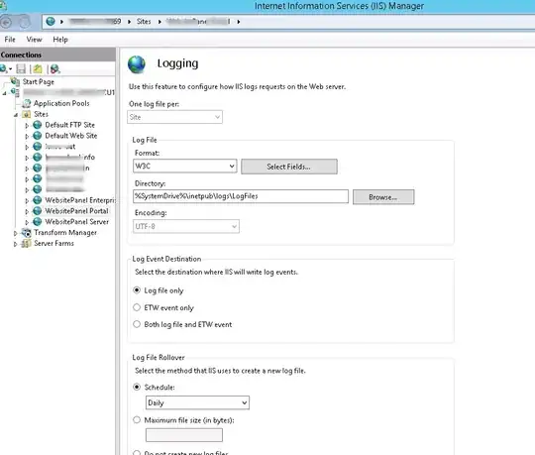The width and height of the screenshot is (535, 455).
Task: Open the Encoding UTF-8 dropdown
Action: 186,226
